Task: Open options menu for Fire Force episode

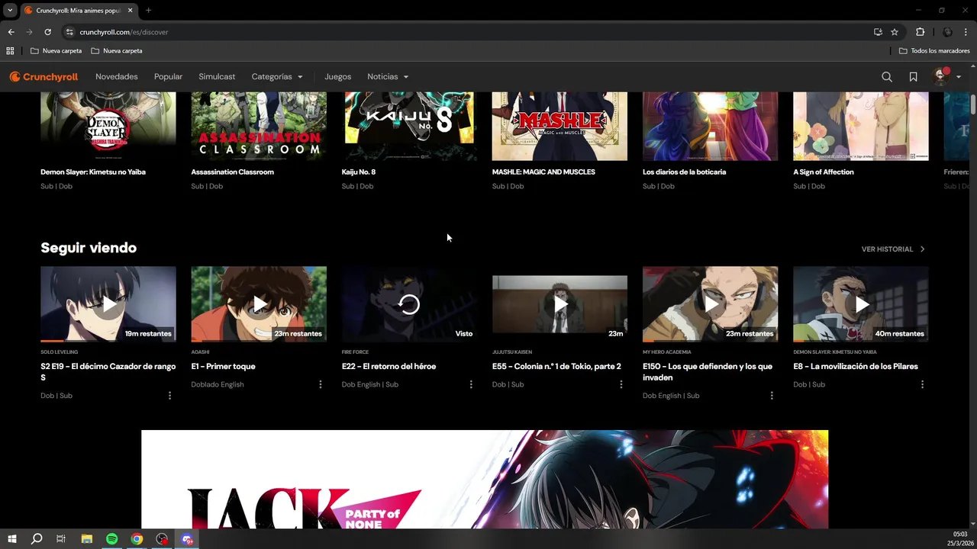Action: click(x=470, y=384)
